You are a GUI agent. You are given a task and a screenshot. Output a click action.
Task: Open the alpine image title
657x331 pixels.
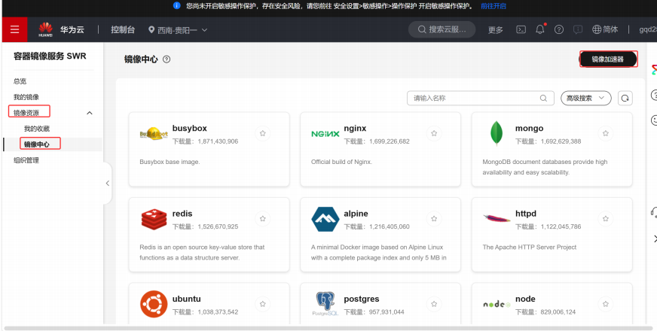[x=356, y=214]
